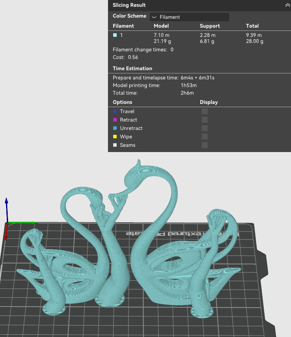This screenshot has width=291, height=337.
Task: Click the yellow Wipe color swatch
Action: click(115, 136)
